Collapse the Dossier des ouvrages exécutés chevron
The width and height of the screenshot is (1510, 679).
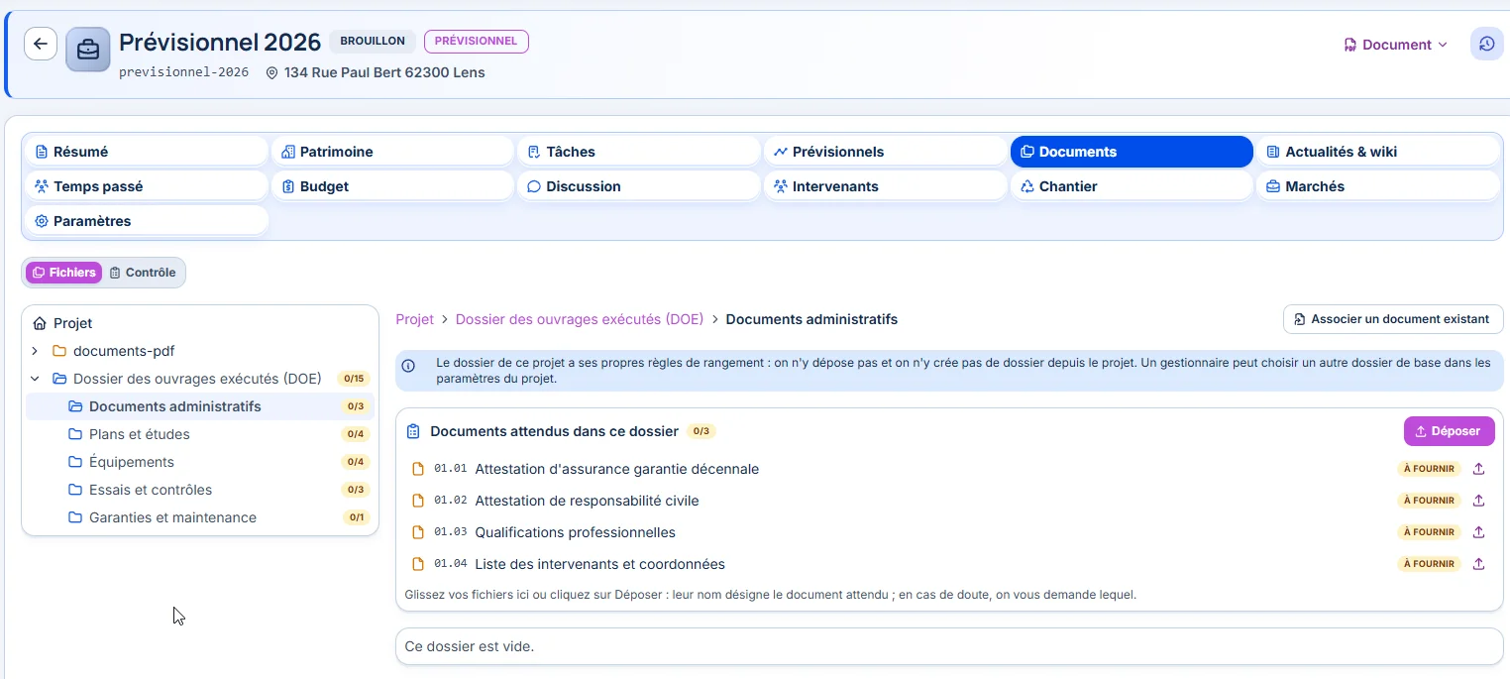(35, 379)
